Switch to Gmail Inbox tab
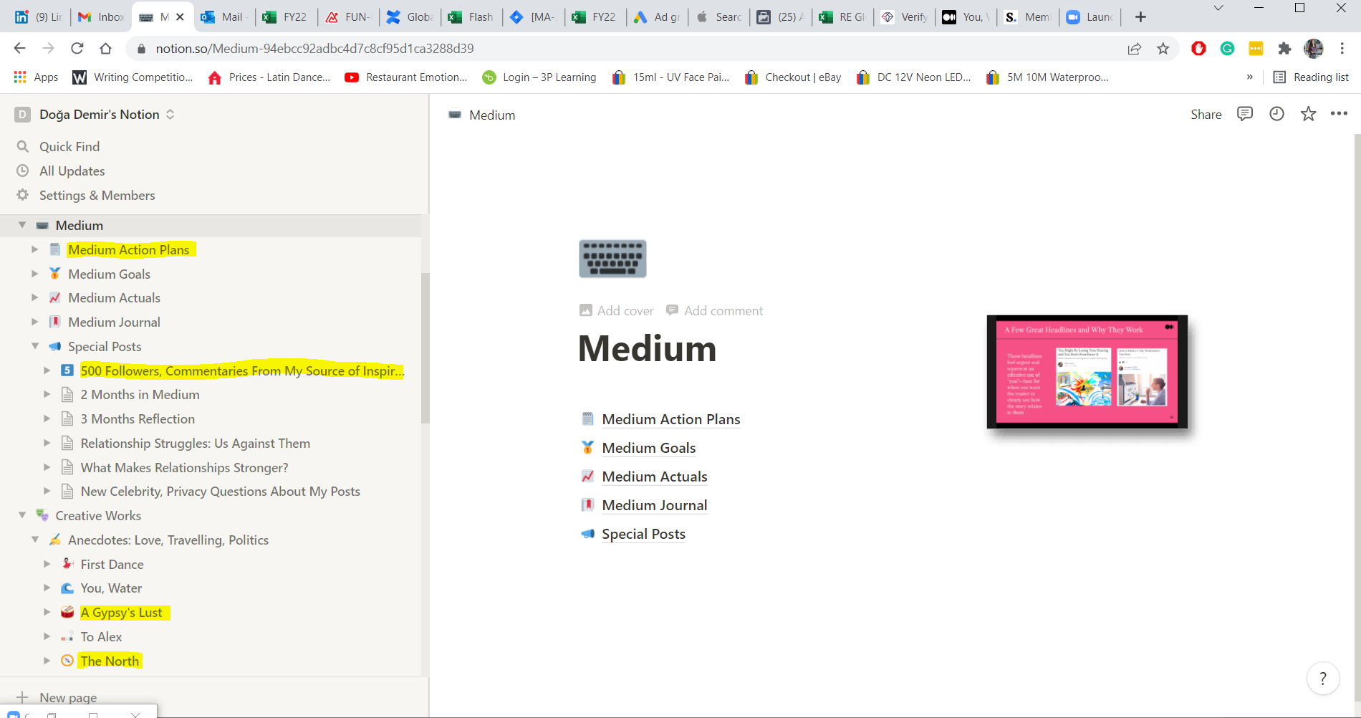 point(101,17)
